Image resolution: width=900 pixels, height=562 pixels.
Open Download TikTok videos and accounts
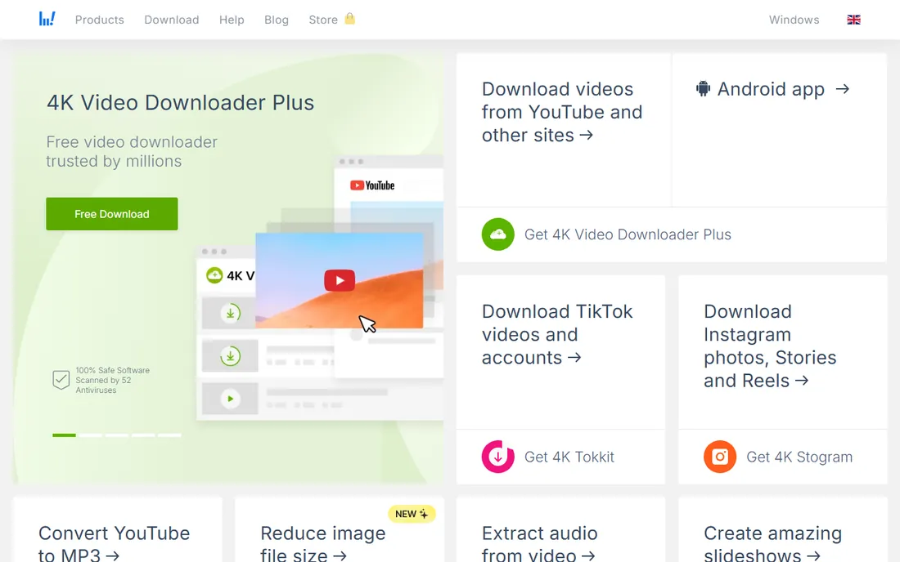557,335
